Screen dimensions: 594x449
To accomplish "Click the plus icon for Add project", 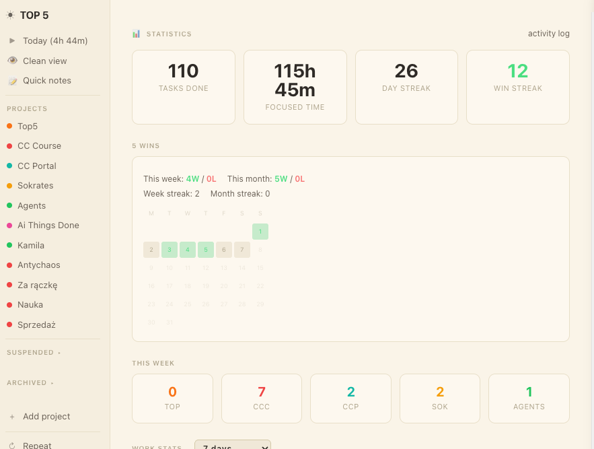I will [12, 417].
